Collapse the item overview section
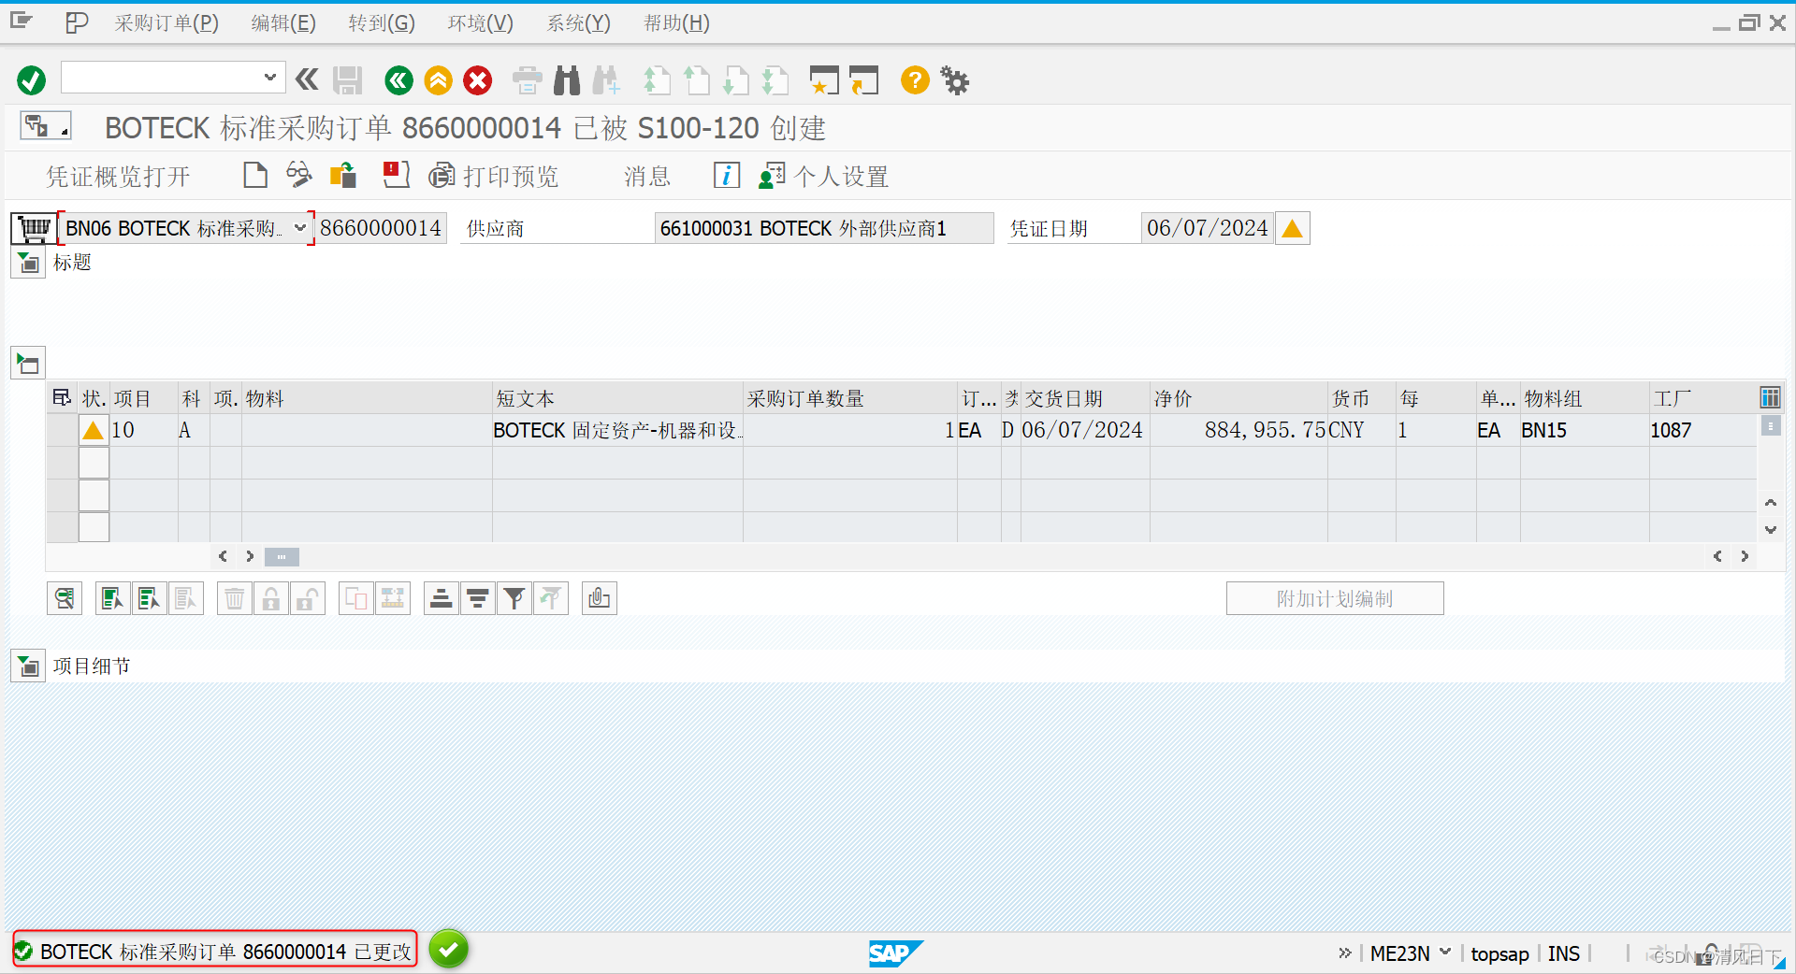Viewport: 1796px width, 974px height. [x=28, y=363]
